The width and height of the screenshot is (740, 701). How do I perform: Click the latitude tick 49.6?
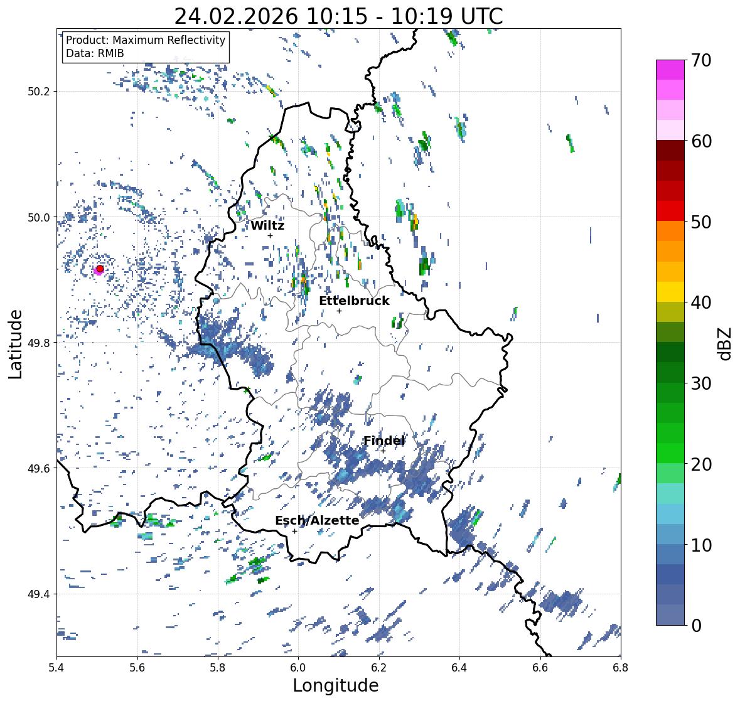coord(39,468)
